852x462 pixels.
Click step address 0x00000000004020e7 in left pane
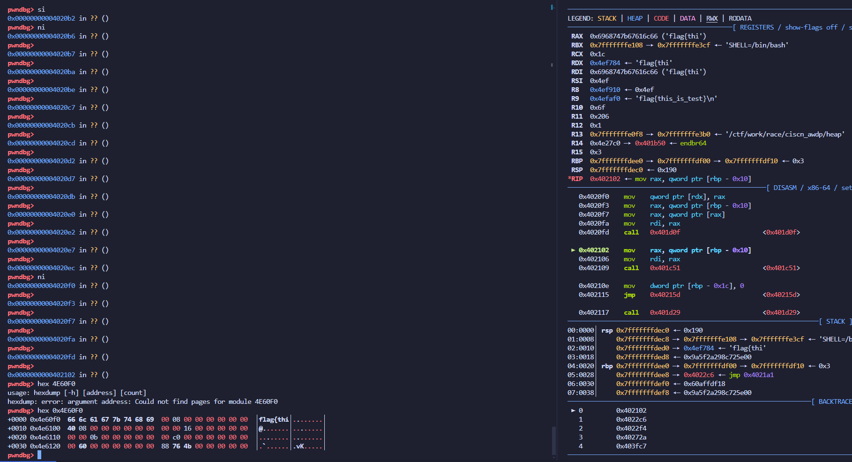coord(41,250)
